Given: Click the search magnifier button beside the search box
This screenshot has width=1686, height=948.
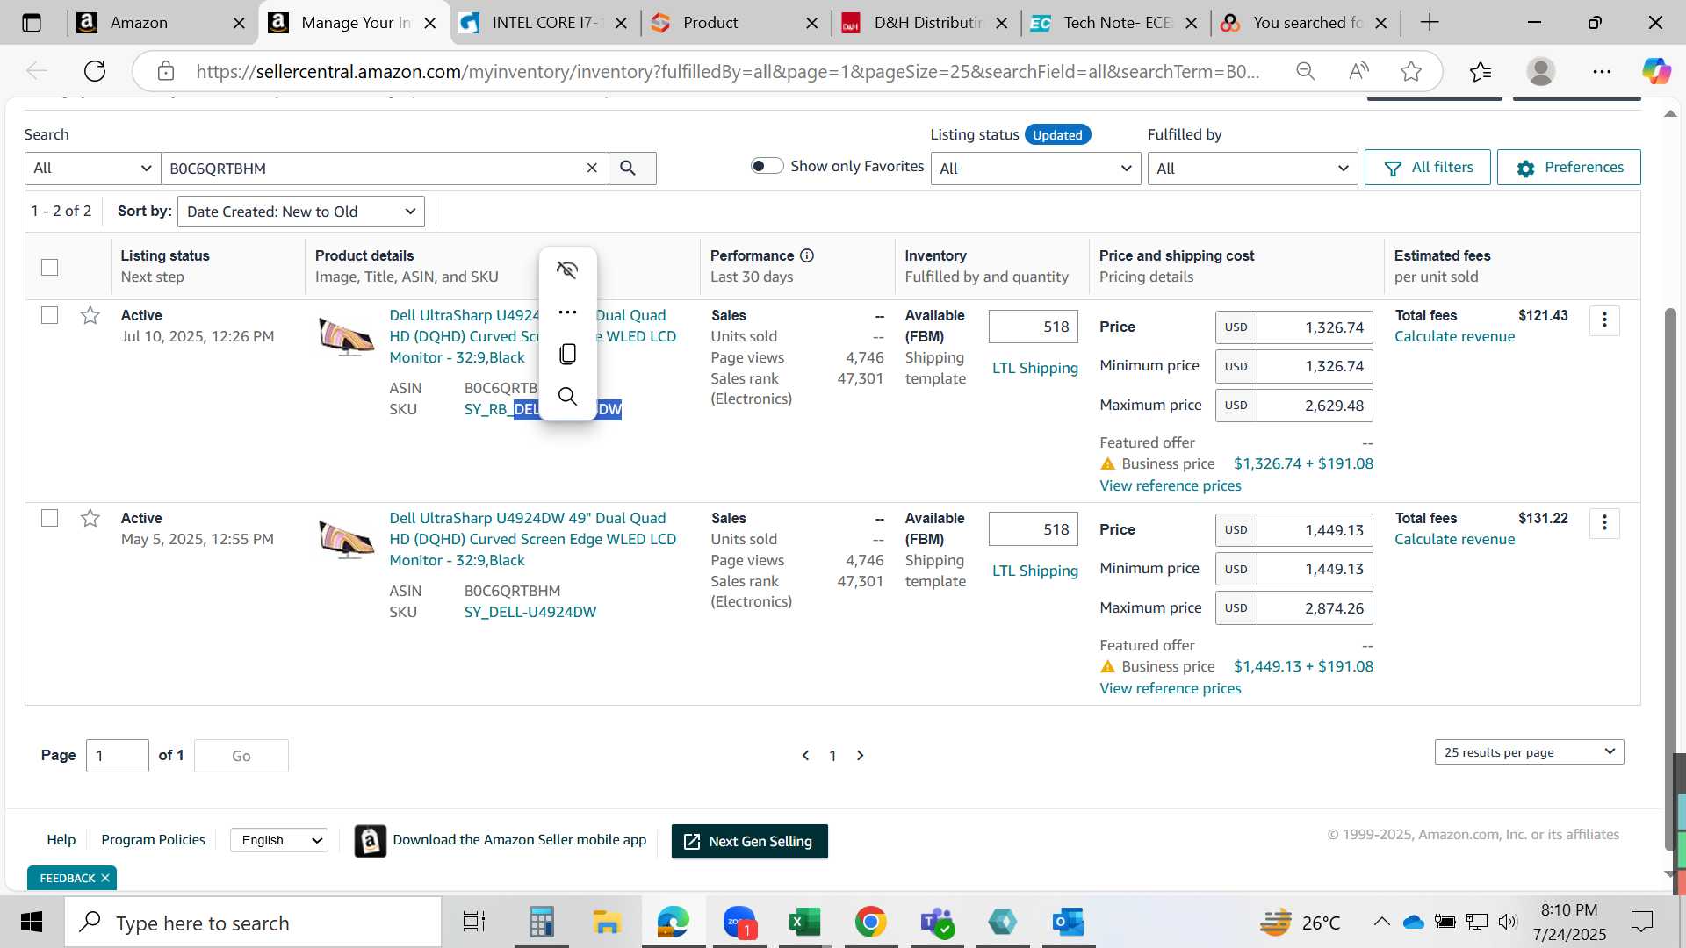Looking at the screenshot, I should (632, 168).
